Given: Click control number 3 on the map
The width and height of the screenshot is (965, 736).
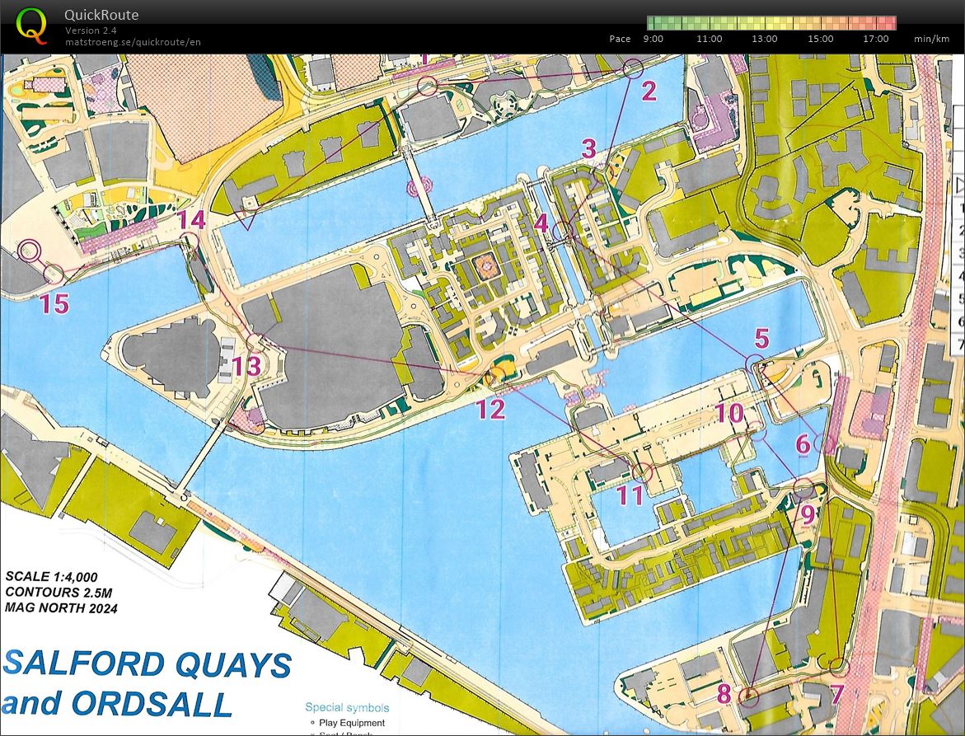Looking at the screenshot, I should coord(589,149).
